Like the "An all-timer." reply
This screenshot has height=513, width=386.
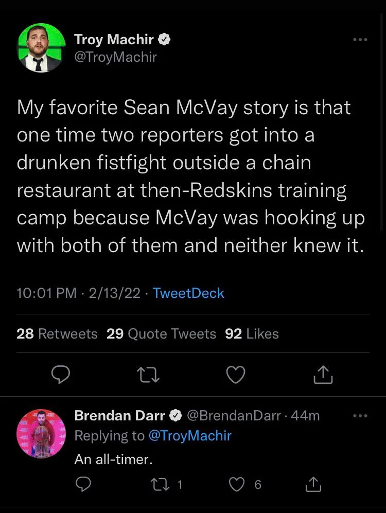pos(236,484)
